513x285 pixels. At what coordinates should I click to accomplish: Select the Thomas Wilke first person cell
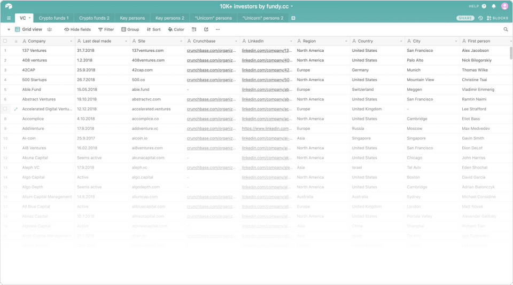coord(486,70)
